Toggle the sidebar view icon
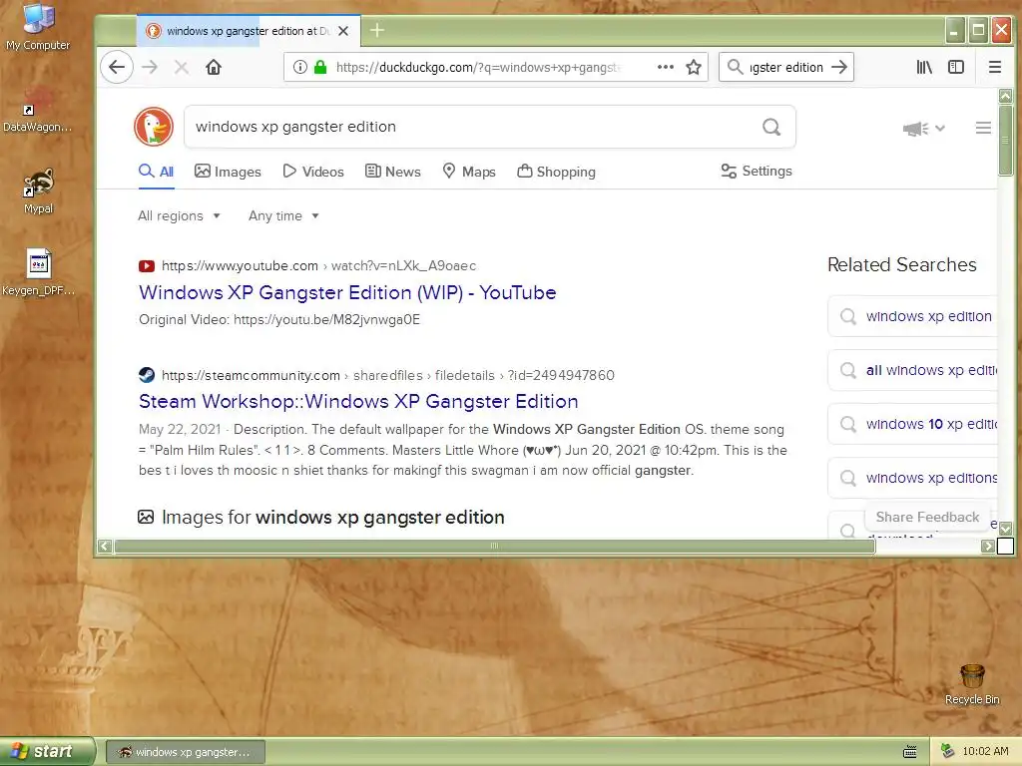The height and width of the screenshot is (766, 1022). pyautogui.click(x=956, y=67)
